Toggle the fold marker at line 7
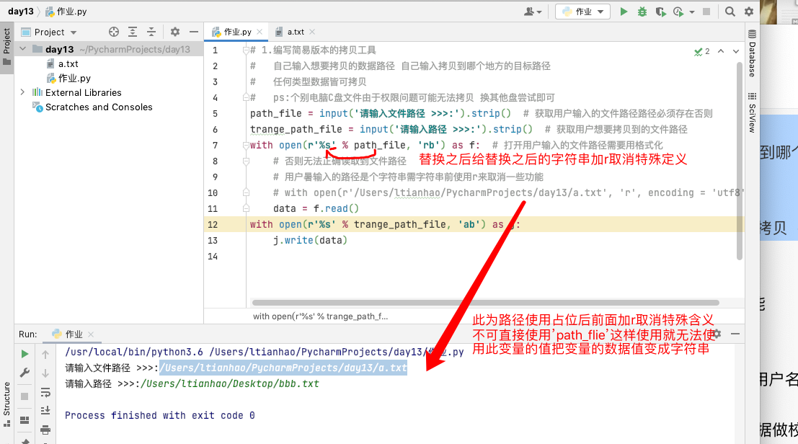The width and height of the screenshot is (798, 444). (247, 145)
